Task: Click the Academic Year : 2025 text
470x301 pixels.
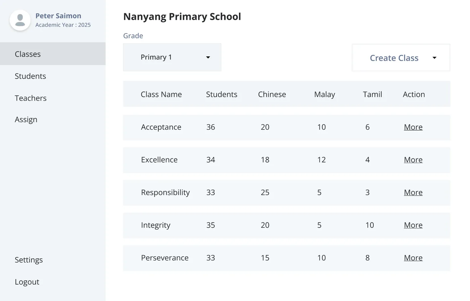Action: coord(63,25)
